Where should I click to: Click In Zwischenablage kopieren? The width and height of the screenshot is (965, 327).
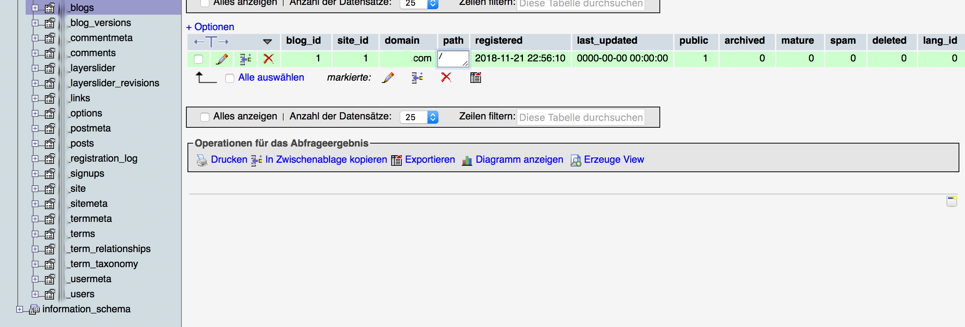coord(326,160)
